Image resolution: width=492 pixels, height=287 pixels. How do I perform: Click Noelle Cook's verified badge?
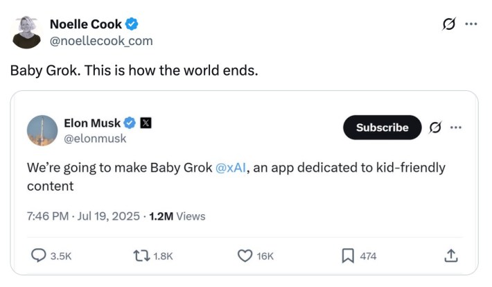click(x=132, y=24)
